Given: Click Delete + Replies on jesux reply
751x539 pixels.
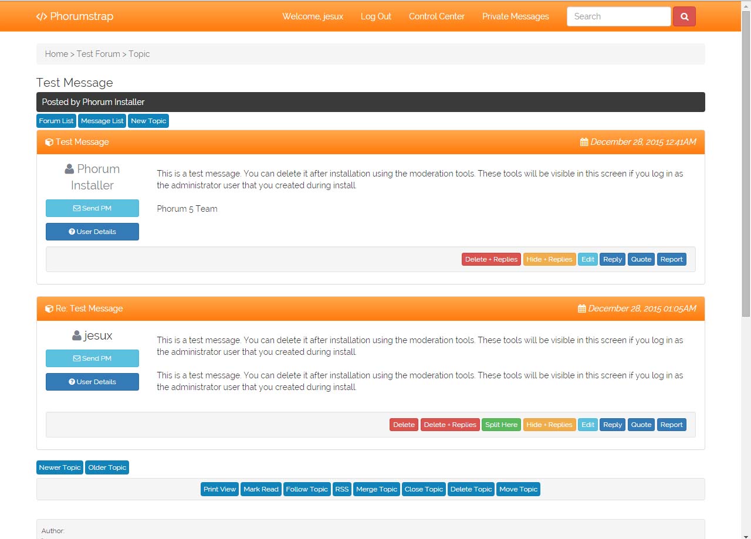Looking at the screenshot, I should click(x=450, y=425).
